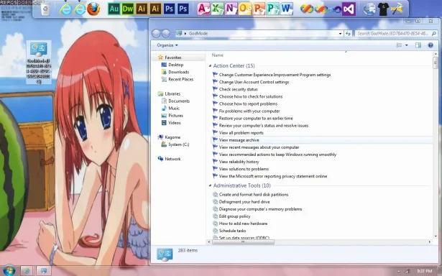Select Libraries in navigation pane
This screenshot has height=276, width=442.
pyautogui.click(x=172, y=94)
